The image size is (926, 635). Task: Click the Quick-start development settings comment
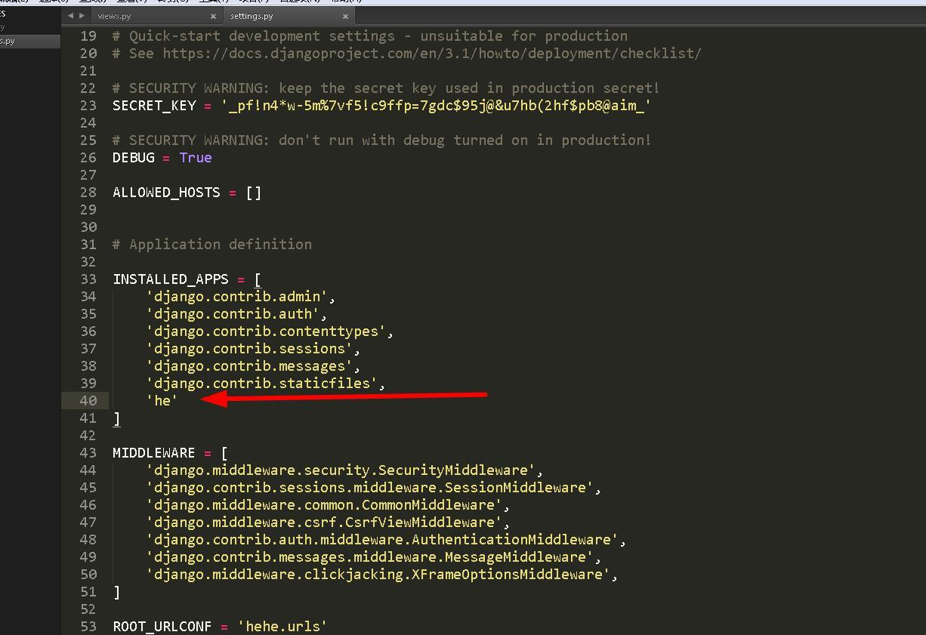370,35
